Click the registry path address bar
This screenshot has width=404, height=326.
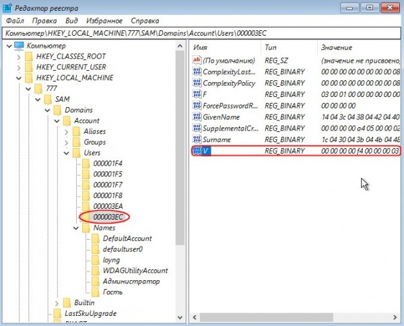202,33
